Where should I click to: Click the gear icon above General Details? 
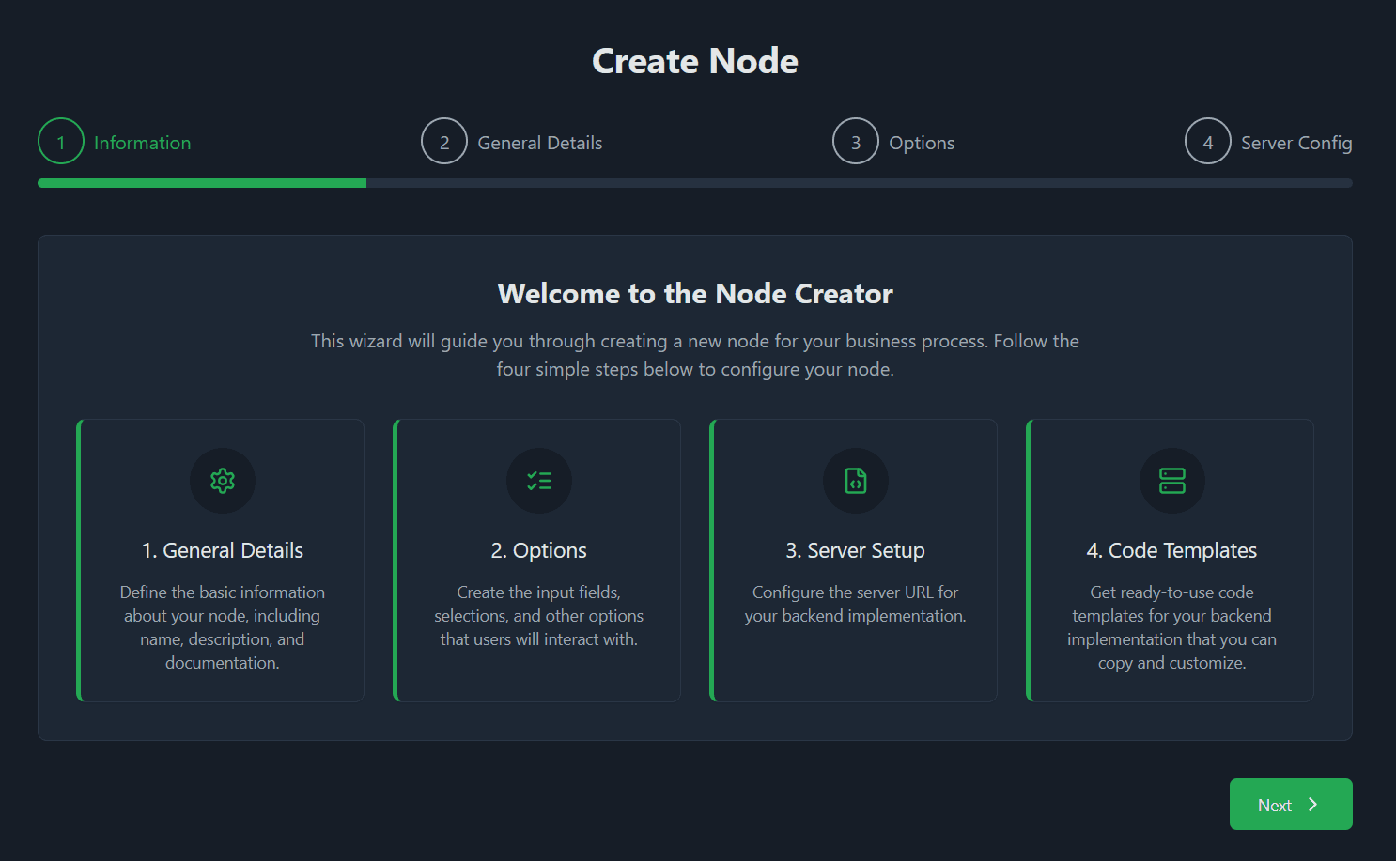223,481
